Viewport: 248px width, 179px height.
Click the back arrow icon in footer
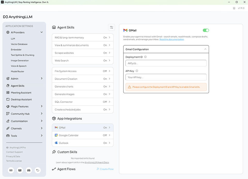tap(38, 170)
